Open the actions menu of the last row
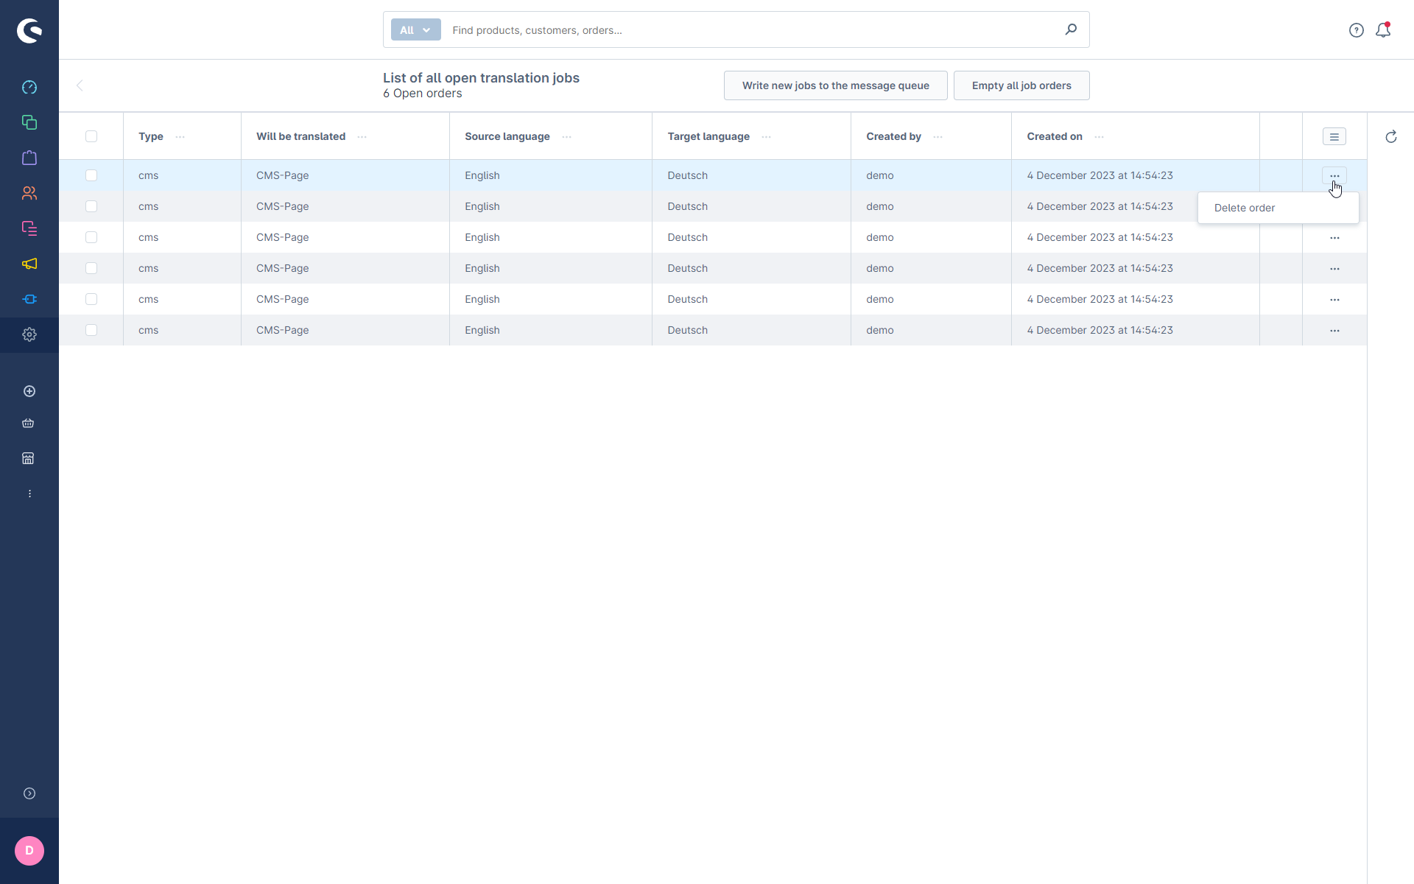Image resolution: width=1414 pixels, height=884 pixels. [1334, 331]
